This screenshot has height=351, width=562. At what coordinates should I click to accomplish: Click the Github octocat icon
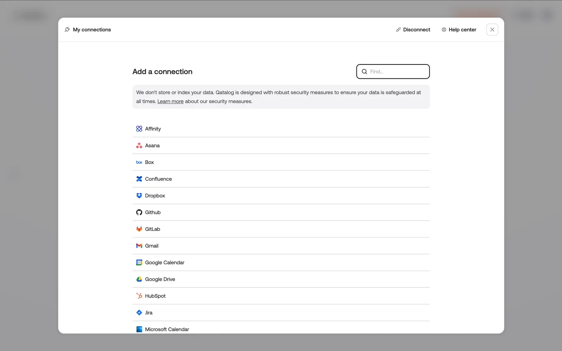[139, 212]
